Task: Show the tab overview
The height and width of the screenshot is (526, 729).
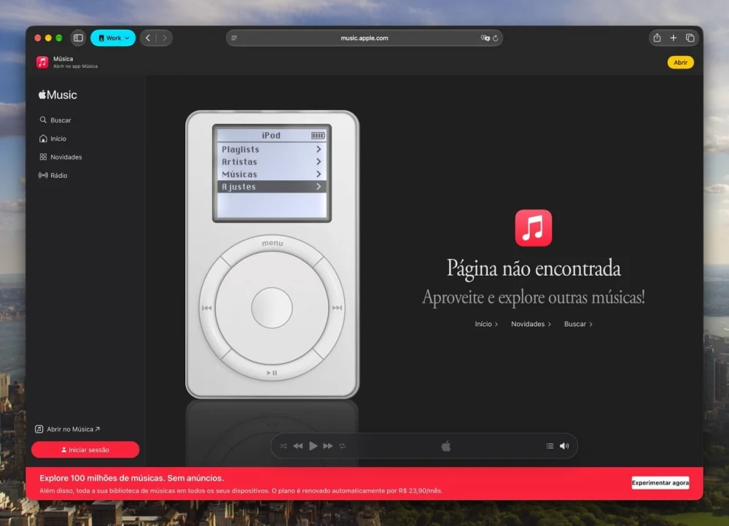Action: pos(690,38)
